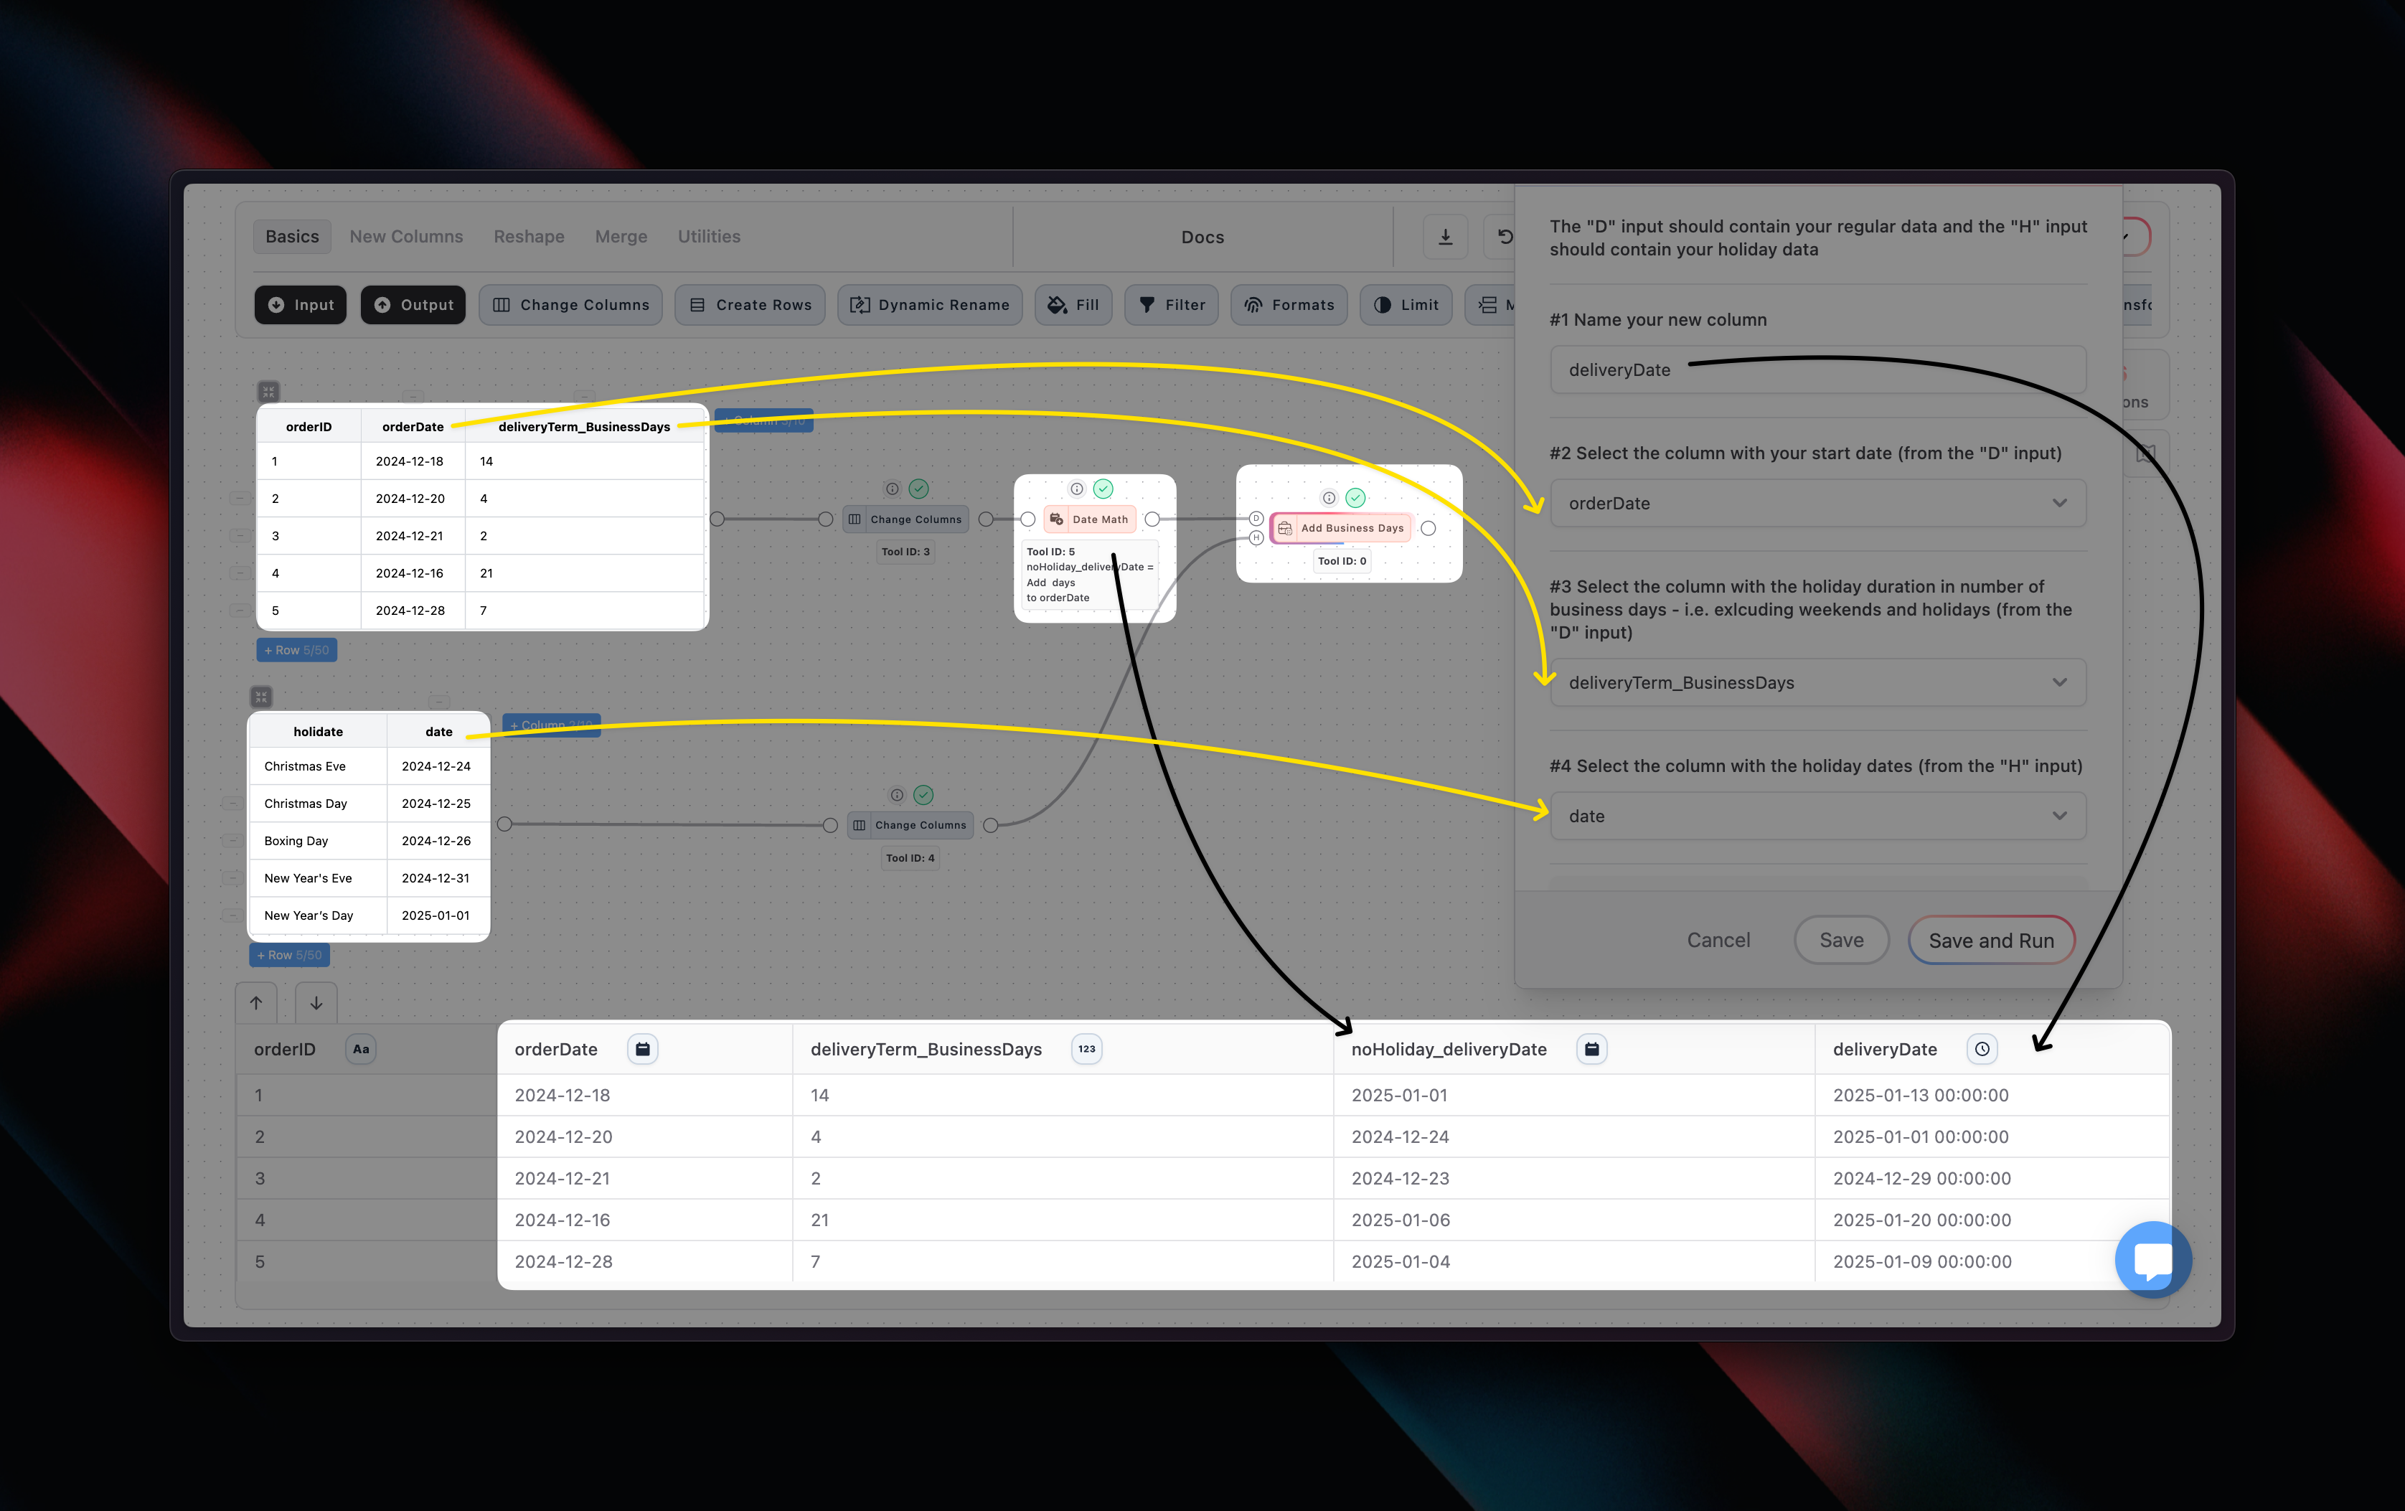
Task: Click the clock type icon beside deliveryDate
Action: tap(1982, 1049)
